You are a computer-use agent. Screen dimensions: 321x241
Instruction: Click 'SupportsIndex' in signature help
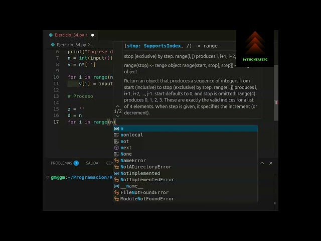coord(162,46)
